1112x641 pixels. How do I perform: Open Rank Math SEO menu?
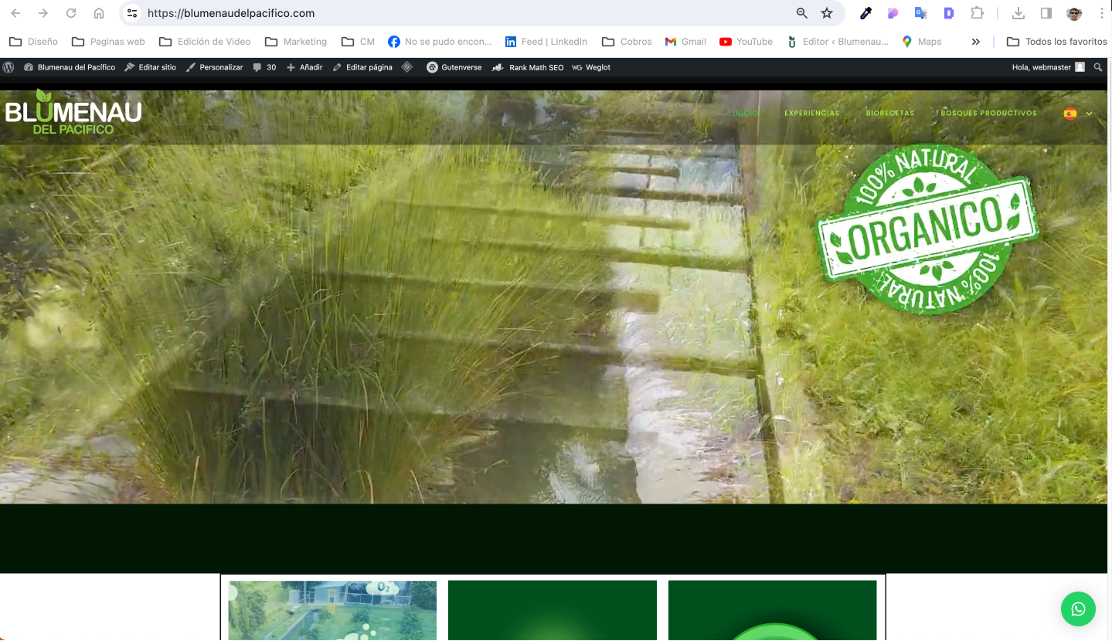click(528, 67)
